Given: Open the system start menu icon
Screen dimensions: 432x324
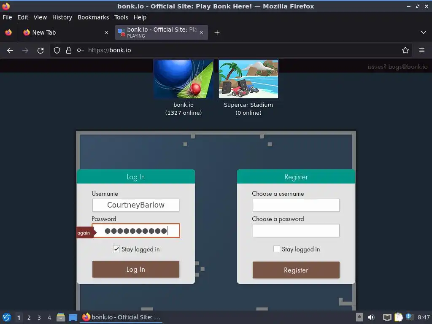Looking at the screenshot, I should click(x=7, y=317).
